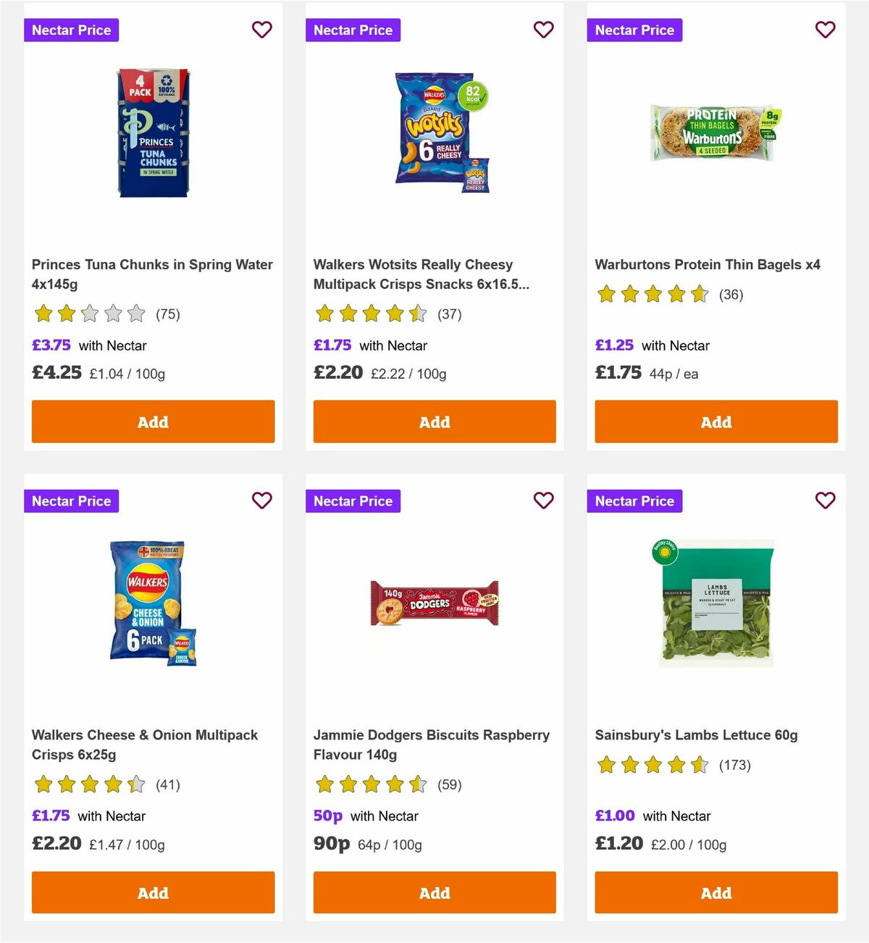869x943 pixels.
Task: Click the Nectar Price badge on the tuna card
Action: point(71,30)
